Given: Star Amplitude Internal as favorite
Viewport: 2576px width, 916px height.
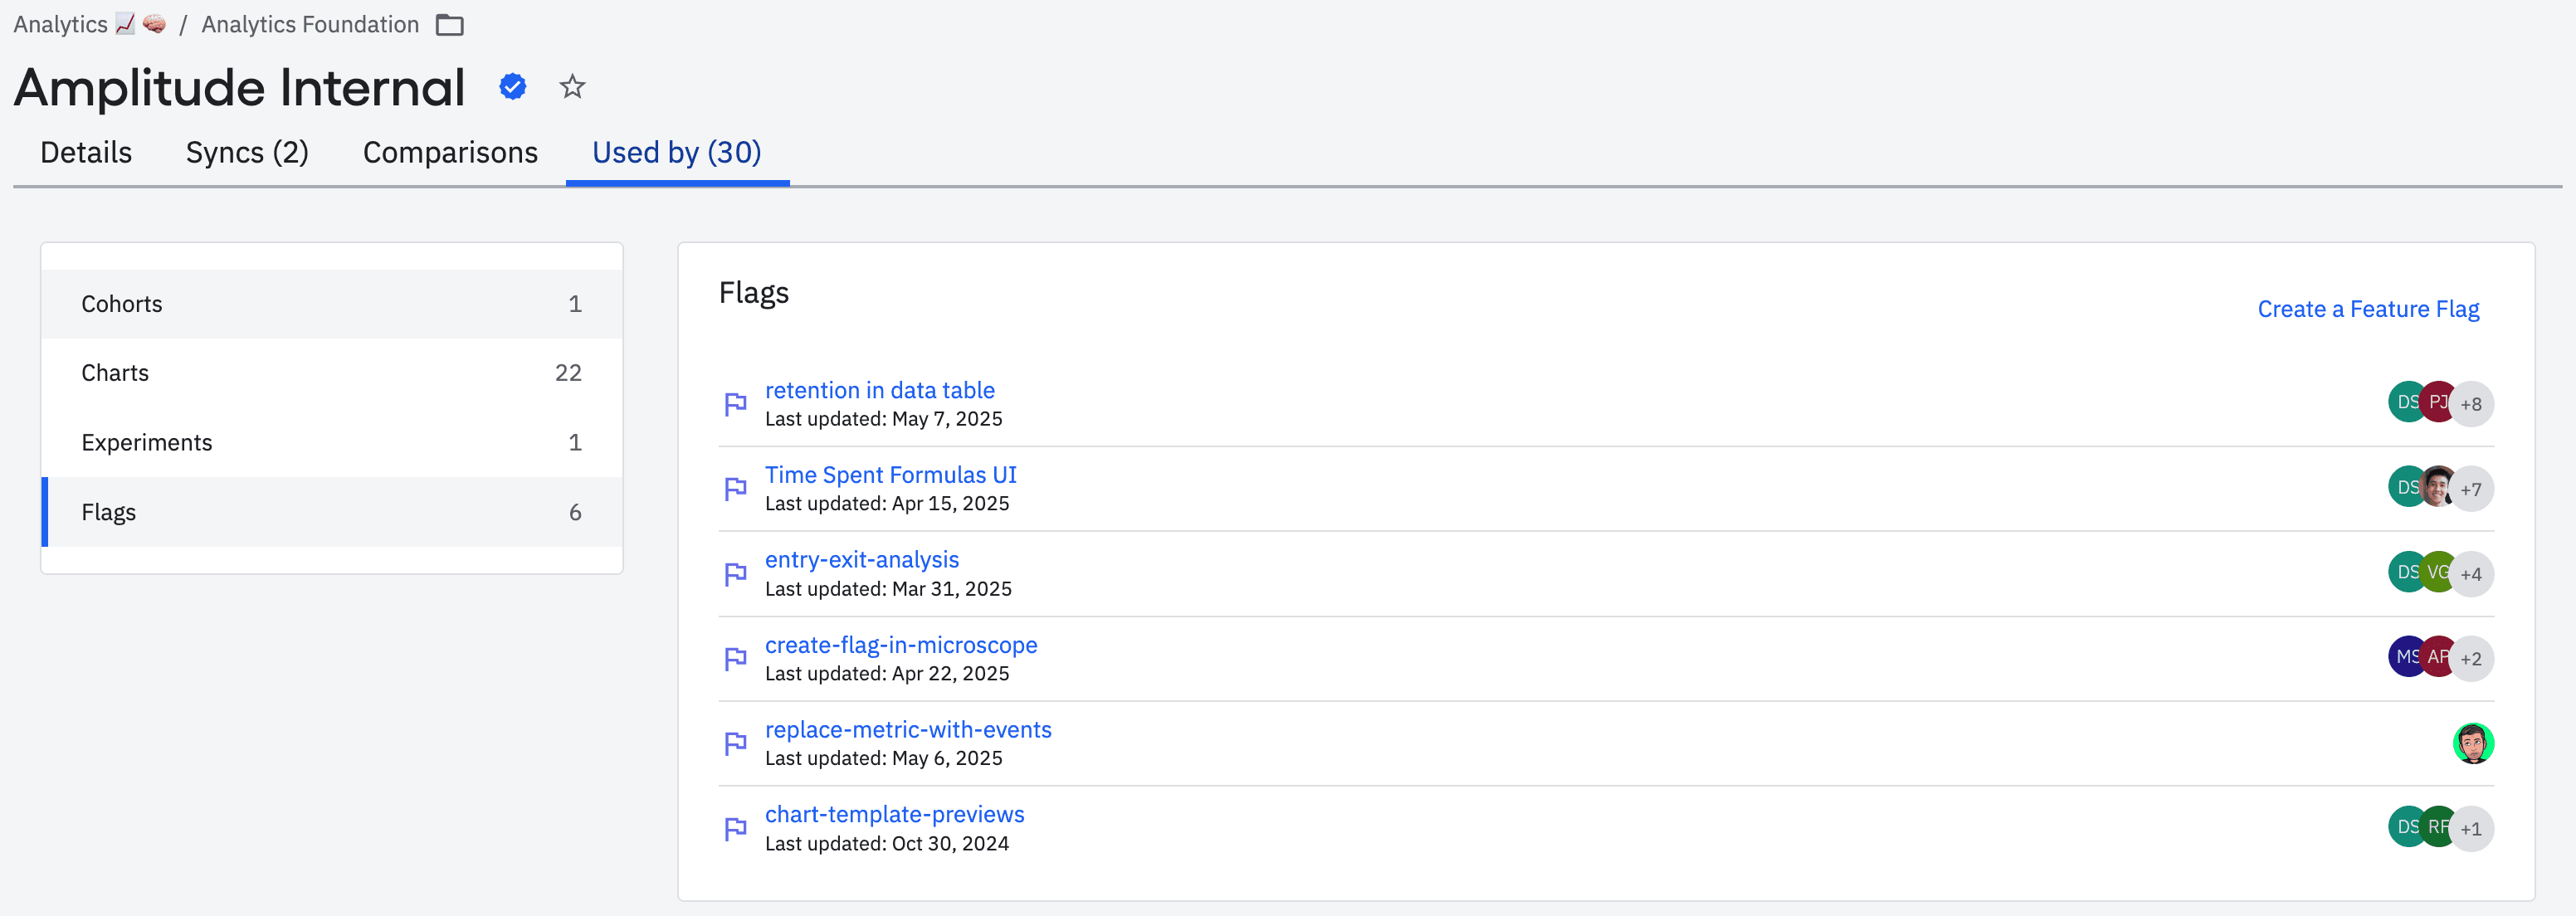Looking at the screenshot, I should click(x=572, y=87).
